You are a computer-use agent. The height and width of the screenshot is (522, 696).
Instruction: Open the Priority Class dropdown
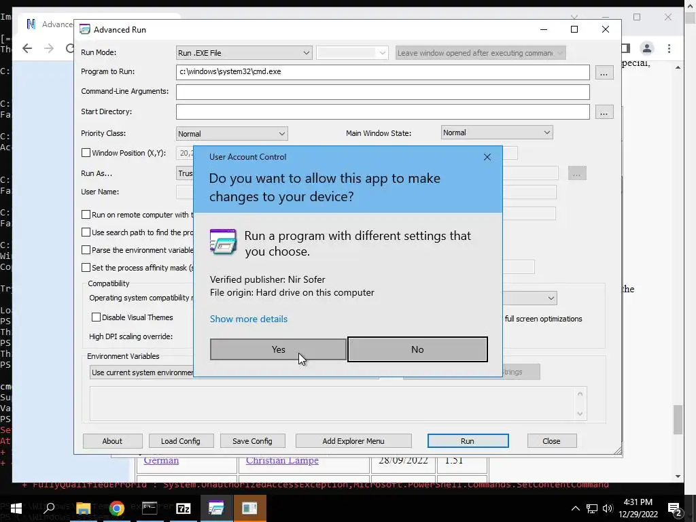click(232, 134)
